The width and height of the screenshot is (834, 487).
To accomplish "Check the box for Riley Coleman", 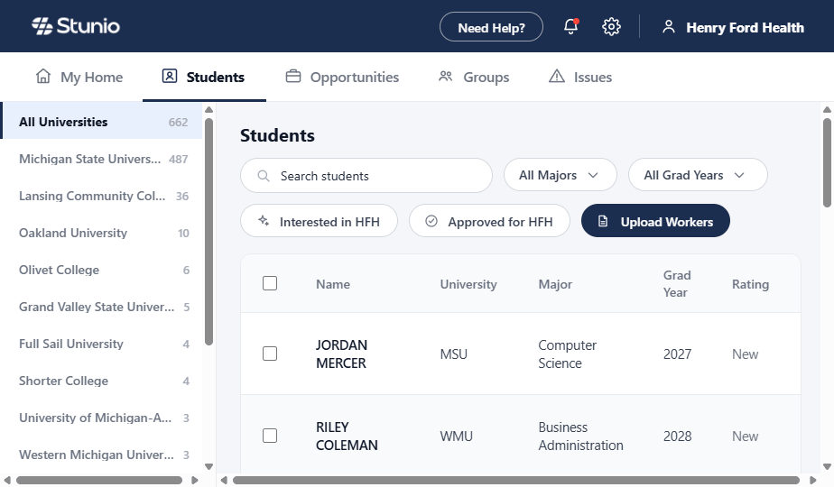I will point(270,436).
